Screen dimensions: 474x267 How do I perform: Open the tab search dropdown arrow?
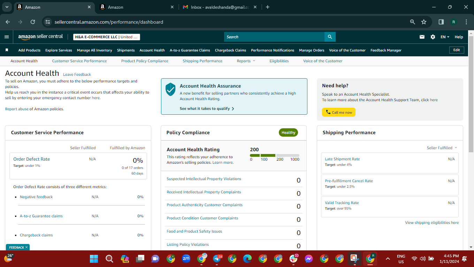(7, 7)
